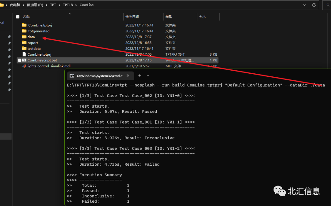Screen dimensions: 331x206
Task: Click the 3 KB size cell
Action: coord(213,54)
